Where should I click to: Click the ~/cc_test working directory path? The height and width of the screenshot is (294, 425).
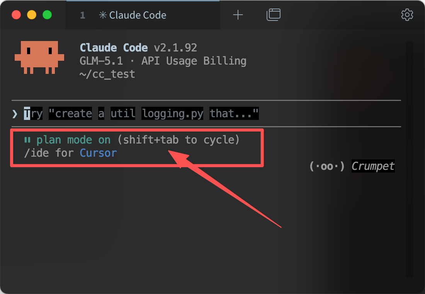(x=107, y=74)
